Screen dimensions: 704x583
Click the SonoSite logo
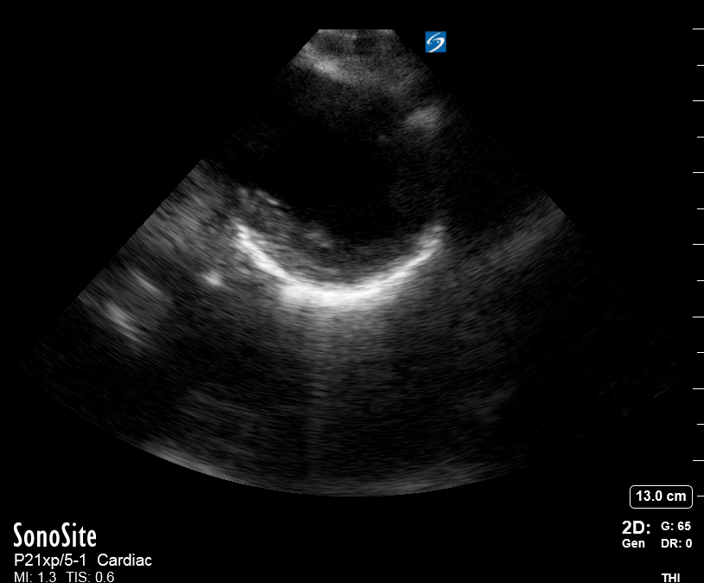(54, 535)
